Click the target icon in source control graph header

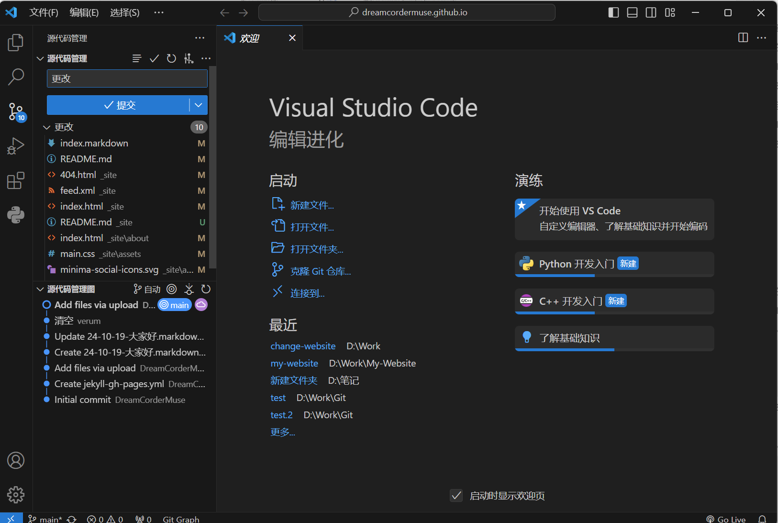[x=172, y=289]
